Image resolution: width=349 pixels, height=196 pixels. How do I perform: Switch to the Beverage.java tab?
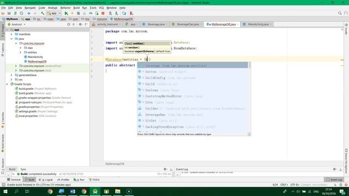pyautogui.click(x=155, y=24)
